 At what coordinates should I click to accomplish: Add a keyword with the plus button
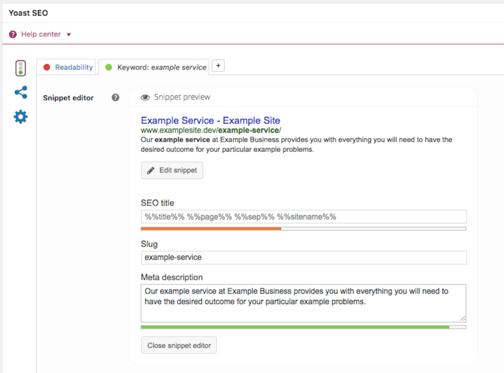218,66
